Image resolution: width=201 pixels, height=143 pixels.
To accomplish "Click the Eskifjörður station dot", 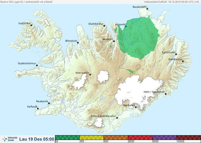I will point(183,61).
